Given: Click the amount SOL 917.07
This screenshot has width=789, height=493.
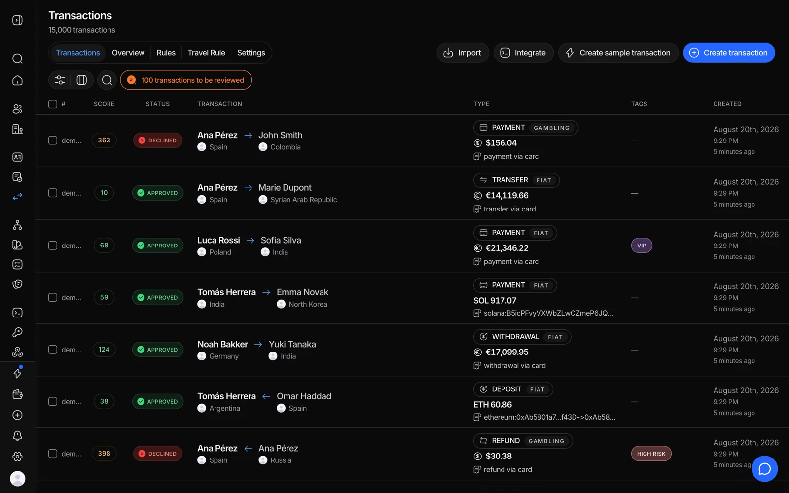Looking at the screenshot, I should pyautogui.click(x=495, y=300).
